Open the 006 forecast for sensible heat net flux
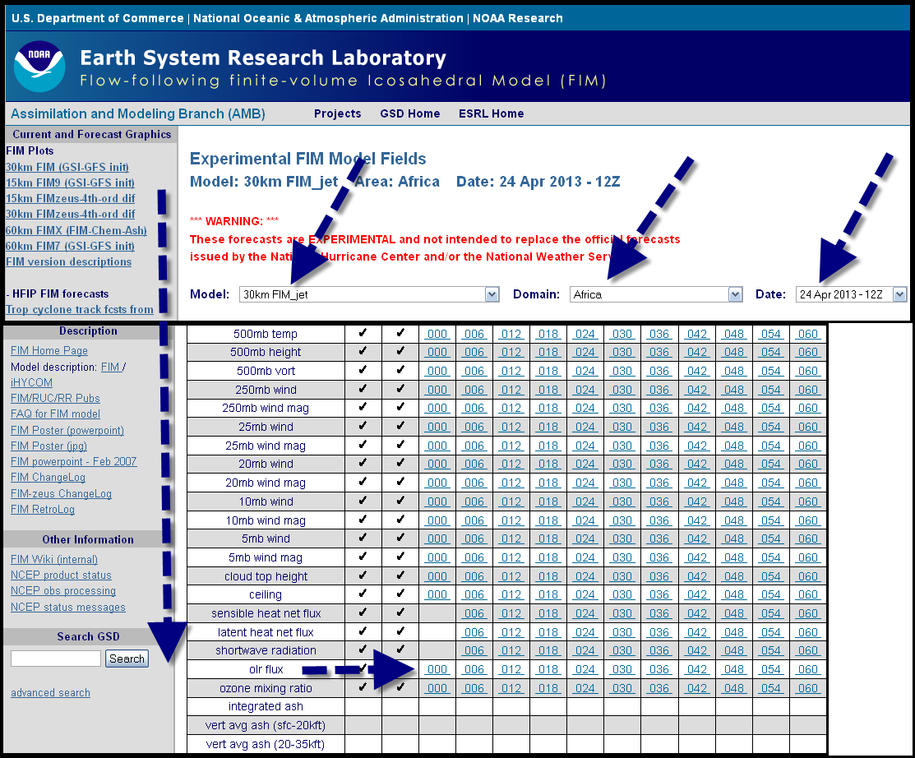This screenshot has height=758, width=915. (x=474, y=614)
